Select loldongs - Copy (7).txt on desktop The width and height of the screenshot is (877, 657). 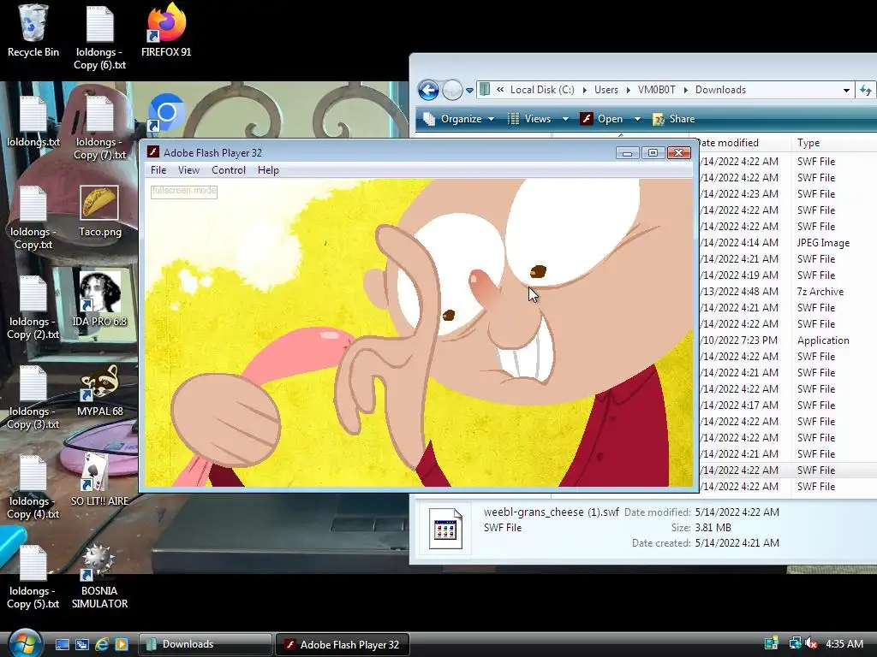(x=99, y=127)
